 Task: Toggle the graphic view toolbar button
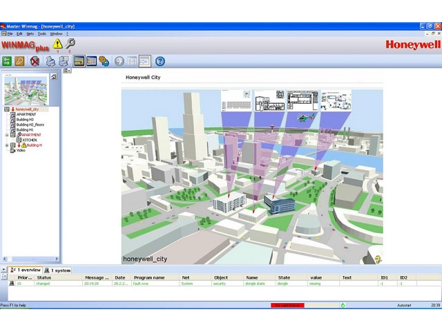click(79, 61)
